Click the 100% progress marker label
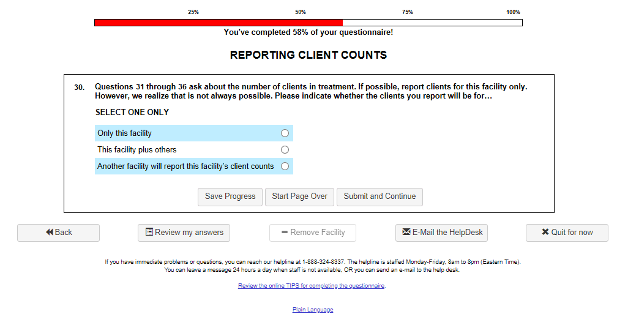Viewport: 617px width, 325px height. pyautogui.click(x=513, y=12)
